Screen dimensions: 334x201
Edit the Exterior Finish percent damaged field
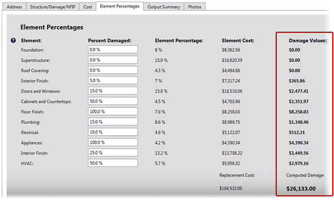113,80
